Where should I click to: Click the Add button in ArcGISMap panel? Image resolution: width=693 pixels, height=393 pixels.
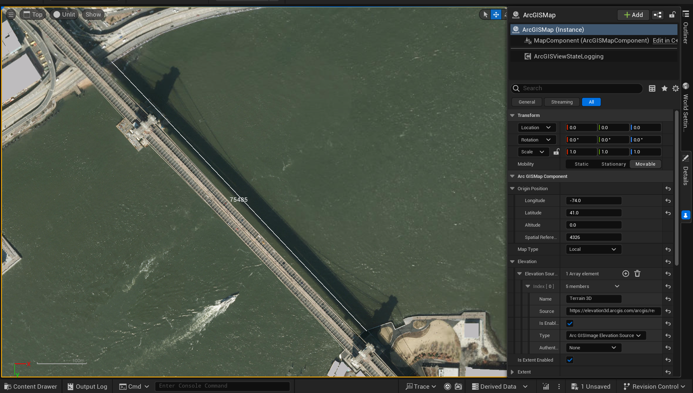(x=633, y=15)
